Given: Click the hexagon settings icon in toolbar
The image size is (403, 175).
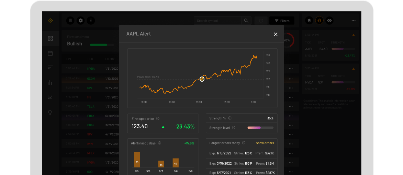Looking at the screenshot, I should click(x=81, y=21).
